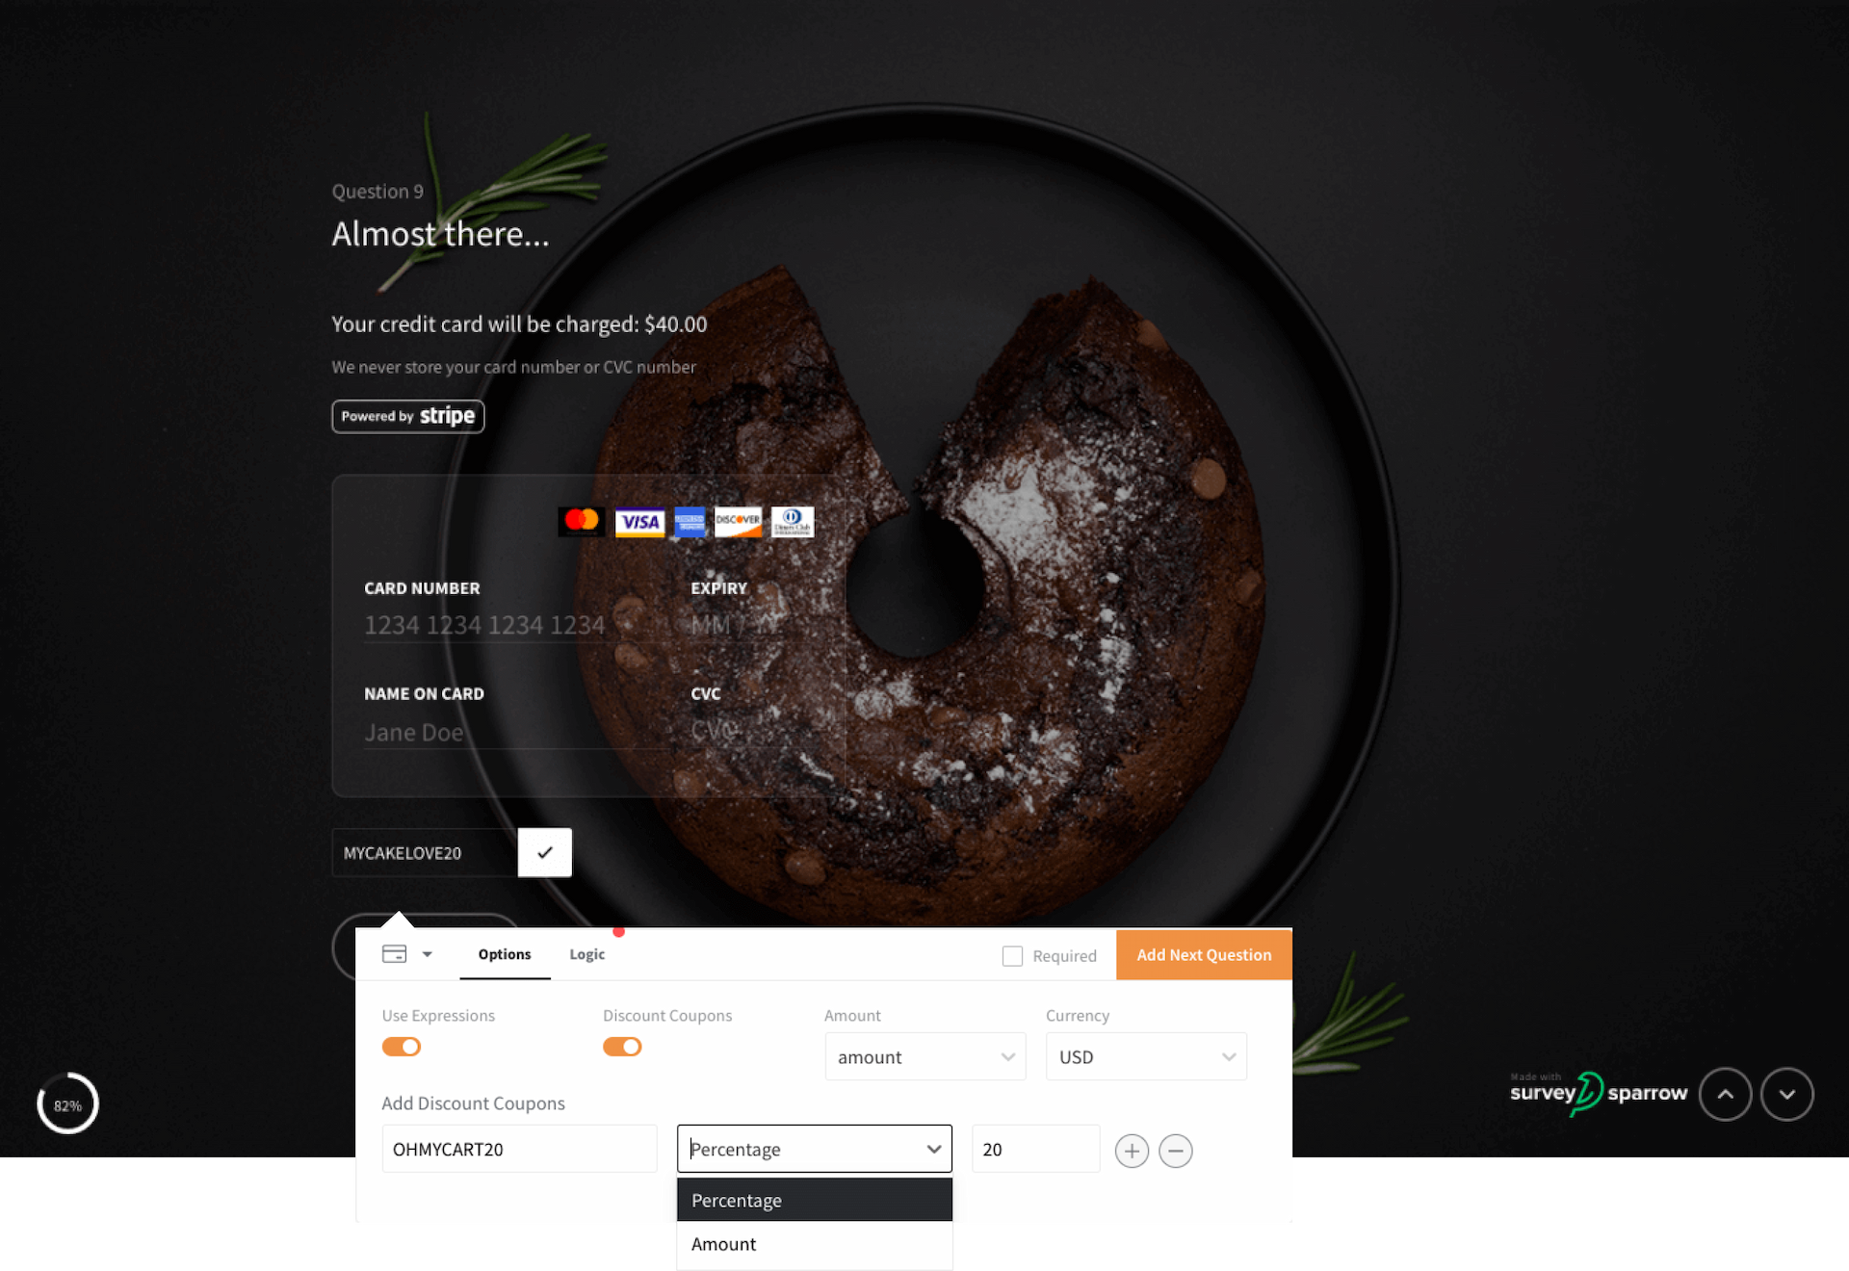Switch to the Options tab
Screen dimensions: 1849x1271
pyautogui.click(x=503, y=953)
